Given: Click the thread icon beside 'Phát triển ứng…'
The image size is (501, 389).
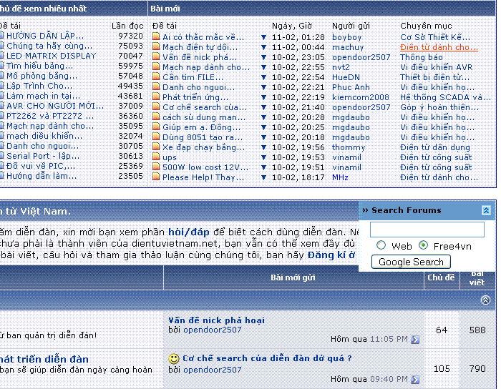Looking at the screenshot, I should (x=156, y=97).
